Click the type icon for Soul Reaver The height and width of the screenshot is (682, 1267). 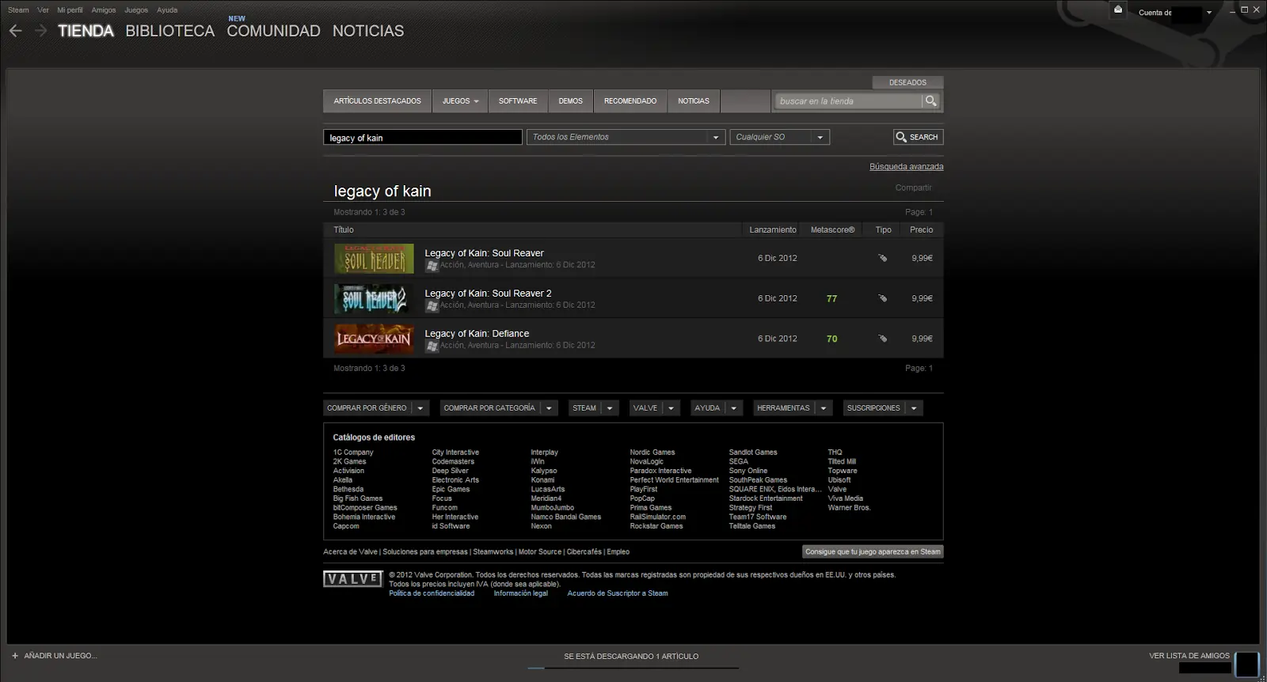coord(883,258)
